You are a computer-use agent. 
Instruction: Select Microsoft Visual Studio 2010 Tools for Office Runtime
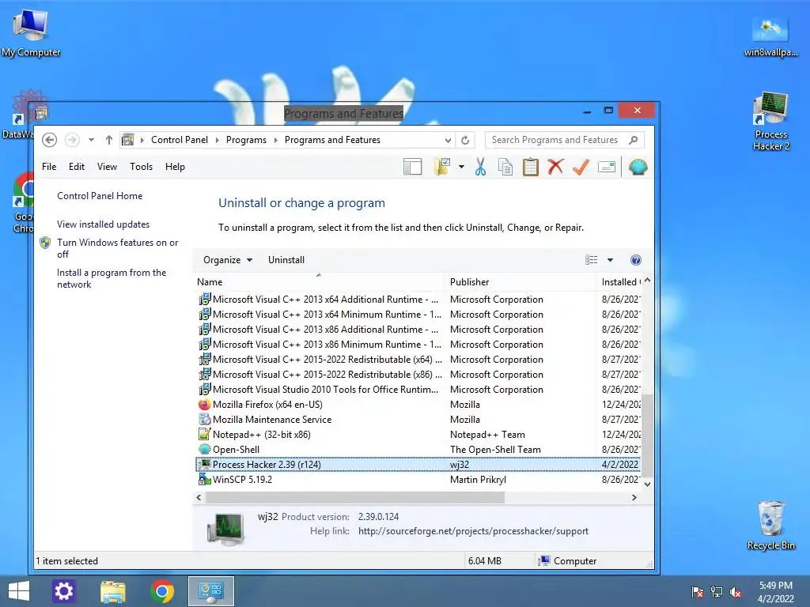(418, 389)
